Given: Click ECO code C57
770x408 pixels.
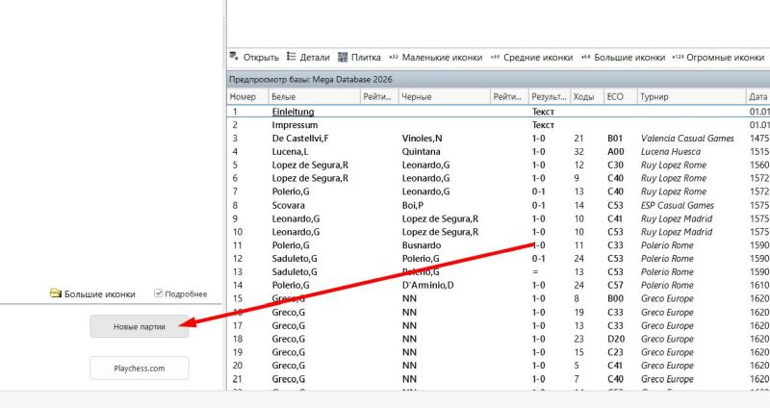Looking at the screenshot, I should (615, 285).
